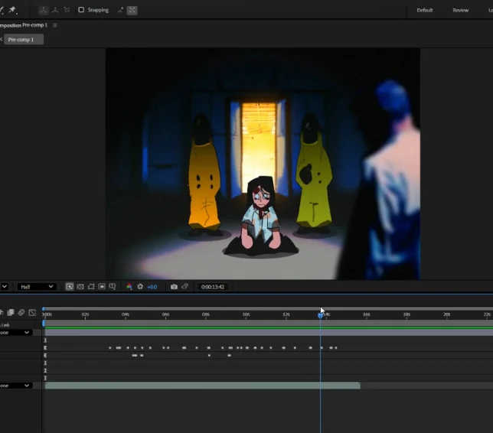Select the purple top layer duration bar
This screenshot has width=493, height=433.
(269, 333)
